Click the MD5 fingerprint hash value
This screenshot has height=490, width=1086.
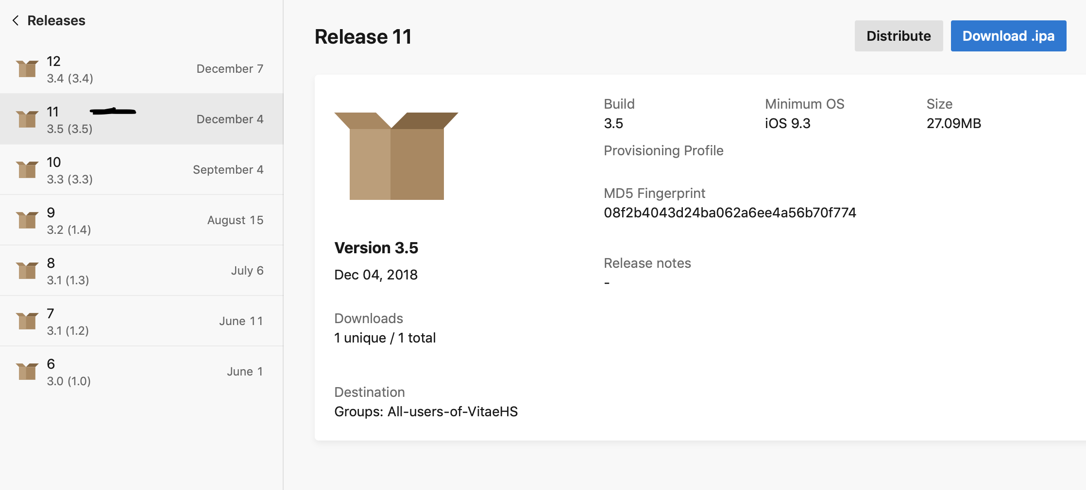pos(730,212)
